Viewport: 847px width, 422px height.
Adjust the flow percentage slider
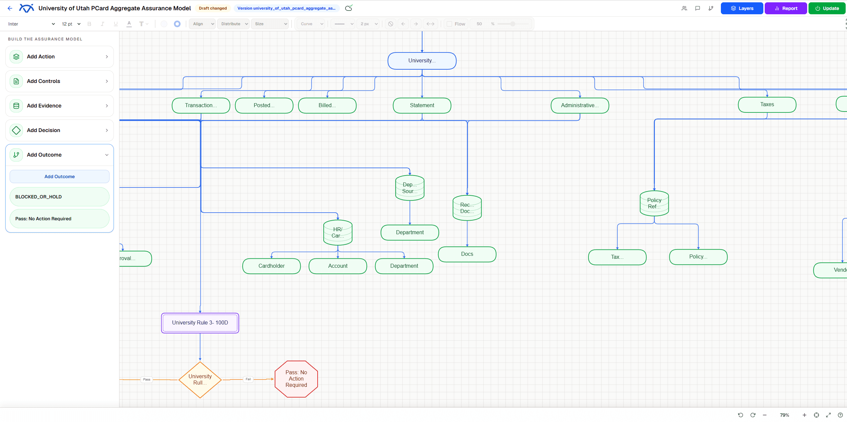click(x=513, y=24)
